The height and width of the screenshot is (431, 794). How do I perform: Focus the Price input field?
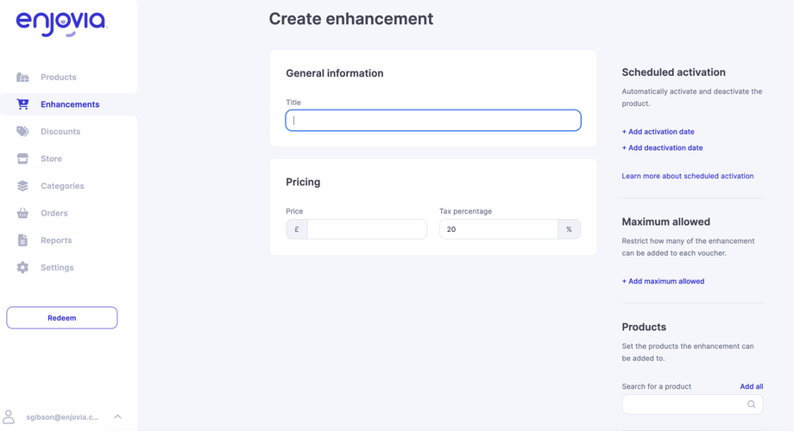(x=367, y=229)
